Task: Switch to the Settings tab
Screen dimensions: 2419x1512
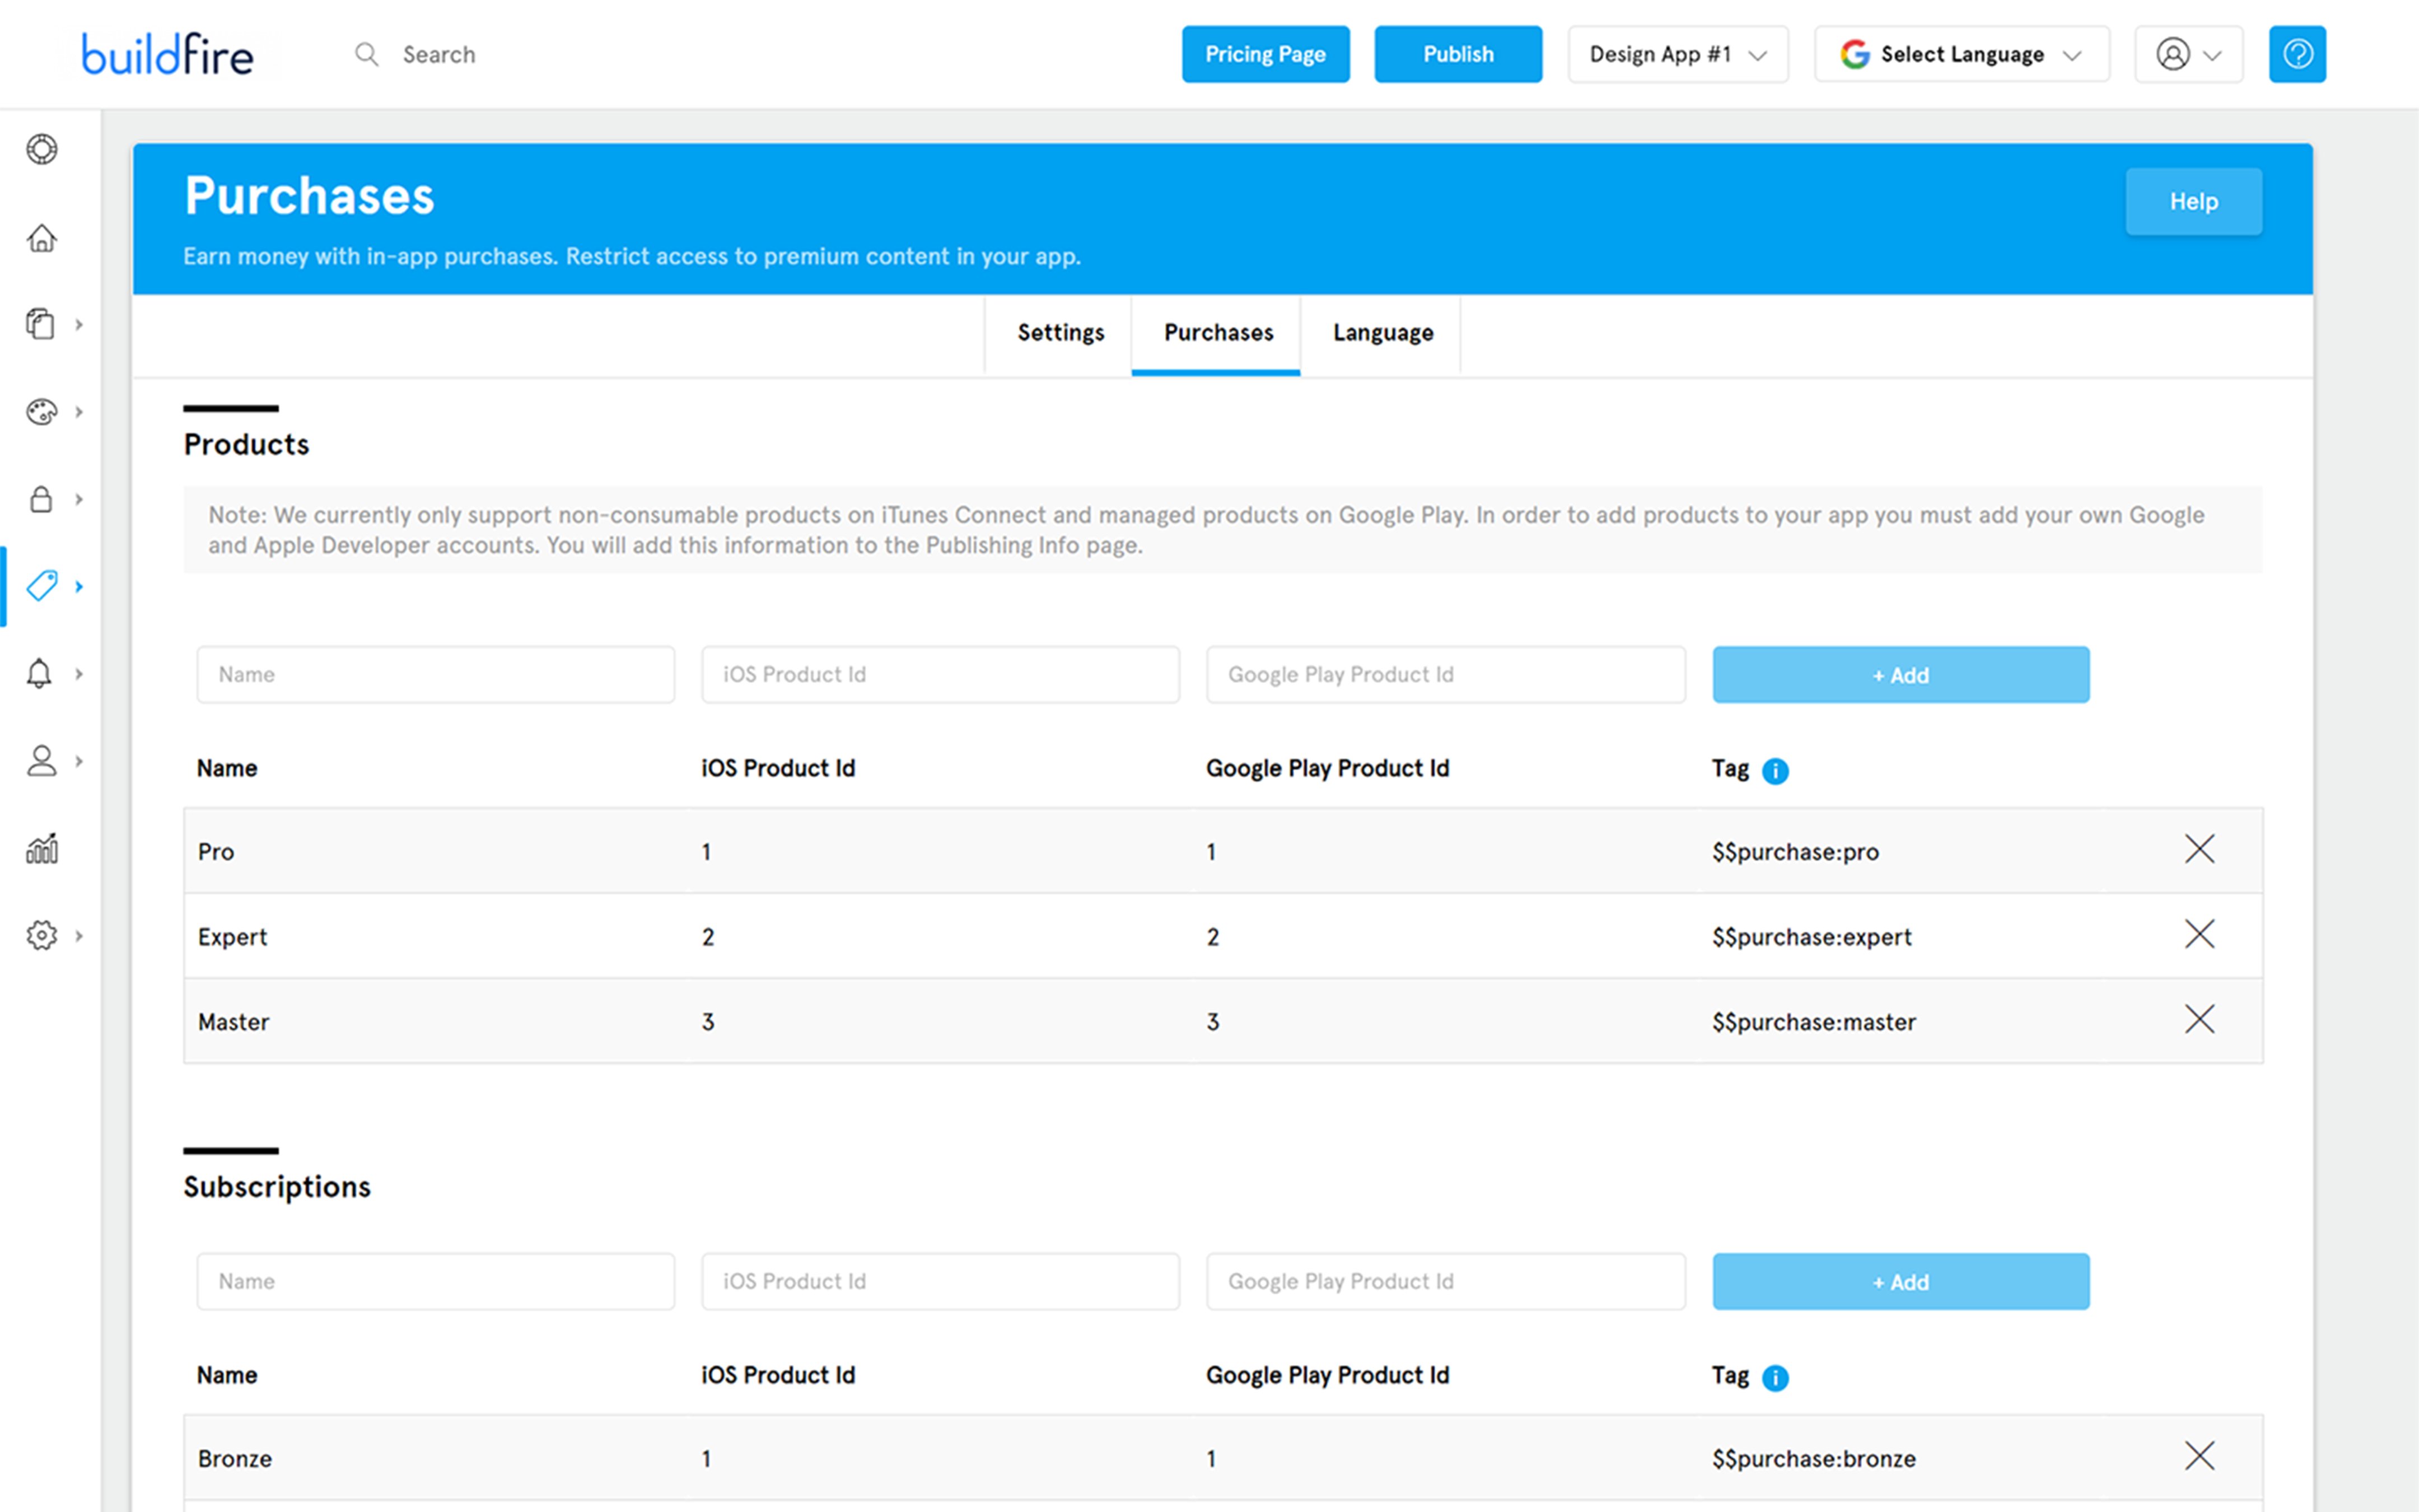Action: [1059, 333]
